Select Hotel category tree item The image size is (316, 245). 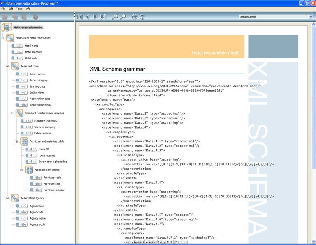click(x=33, y=52)
